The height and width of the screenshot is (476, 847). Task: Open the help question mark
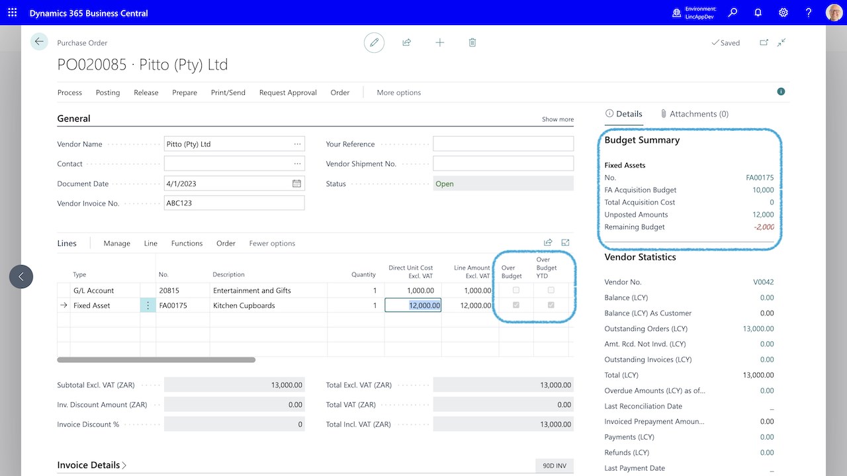coord(809,13)
